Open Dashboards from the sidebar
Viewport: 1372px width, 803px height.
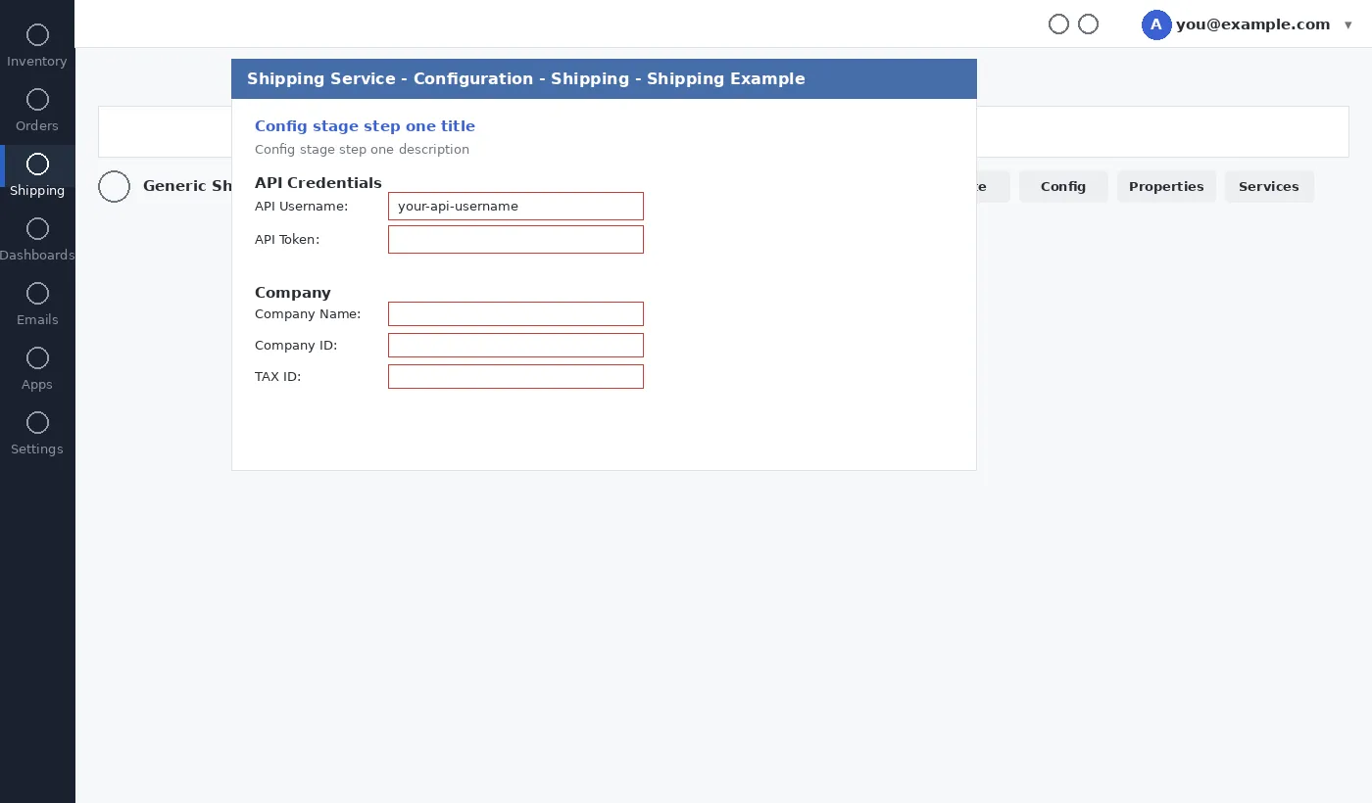[x=37, y=241]
